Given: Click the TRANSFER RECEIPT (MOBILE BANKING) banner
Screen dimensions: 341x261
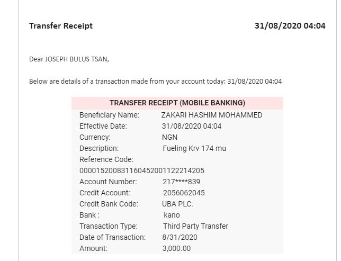Looking at the screenshot, I should click(x=177, y=103).
